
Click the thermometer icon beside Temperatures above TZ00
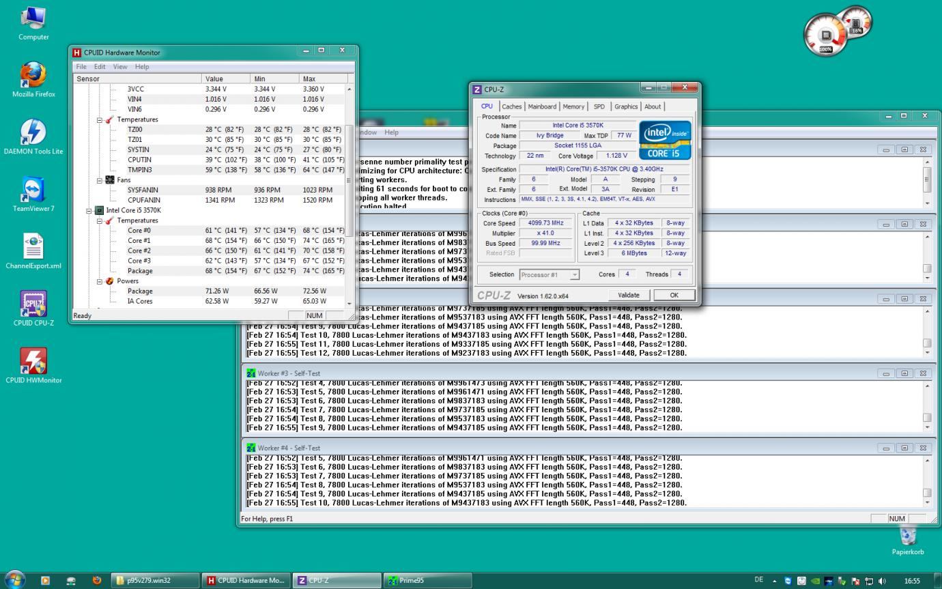(110, 119)
